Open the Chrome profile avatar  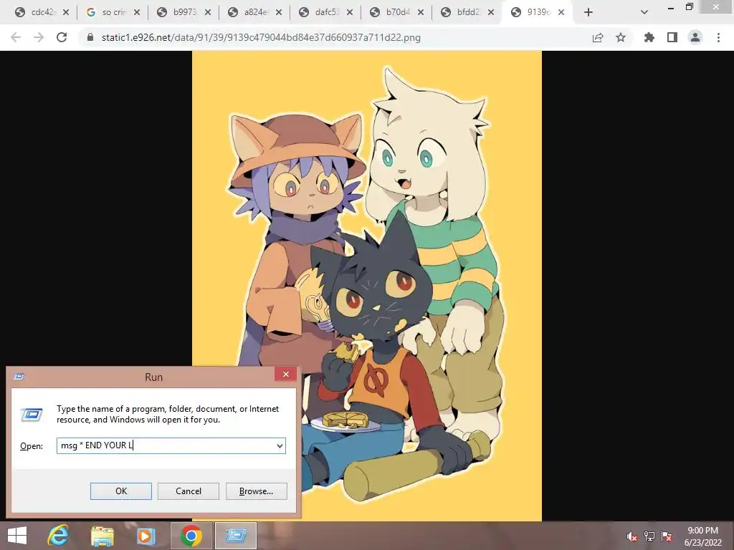point(695,37)
